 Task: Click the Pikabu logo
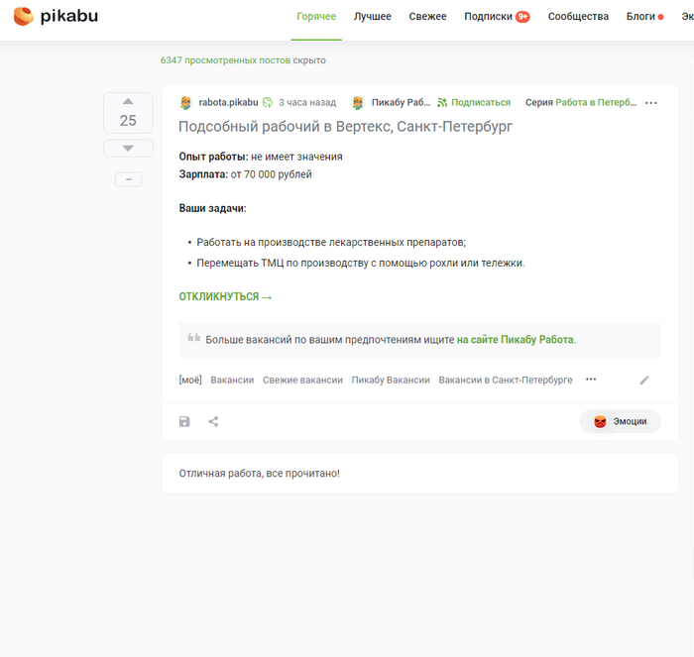[x=56, y=17]
